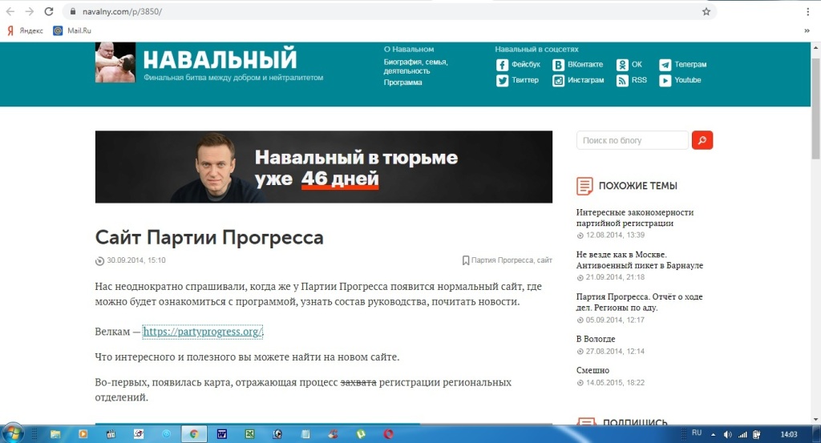
Task: Open related post 'Смешно'
Action: [592, 371]
